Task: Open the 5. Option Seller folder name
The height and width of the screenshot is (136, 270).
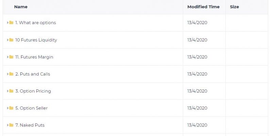Action: pos(31,108)
